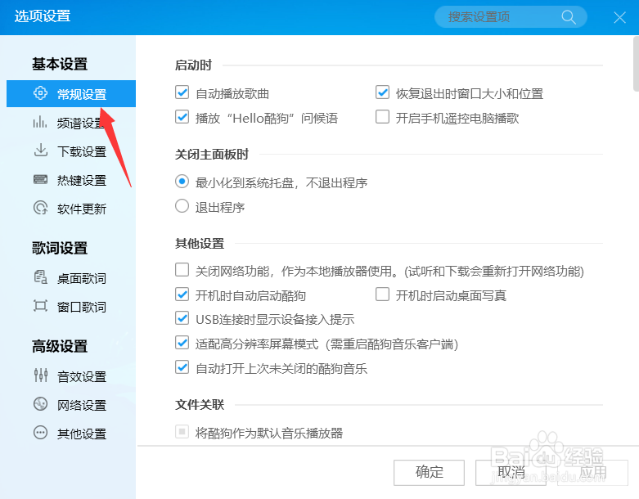Click the 基本设置 section heading

click(60, 64)
